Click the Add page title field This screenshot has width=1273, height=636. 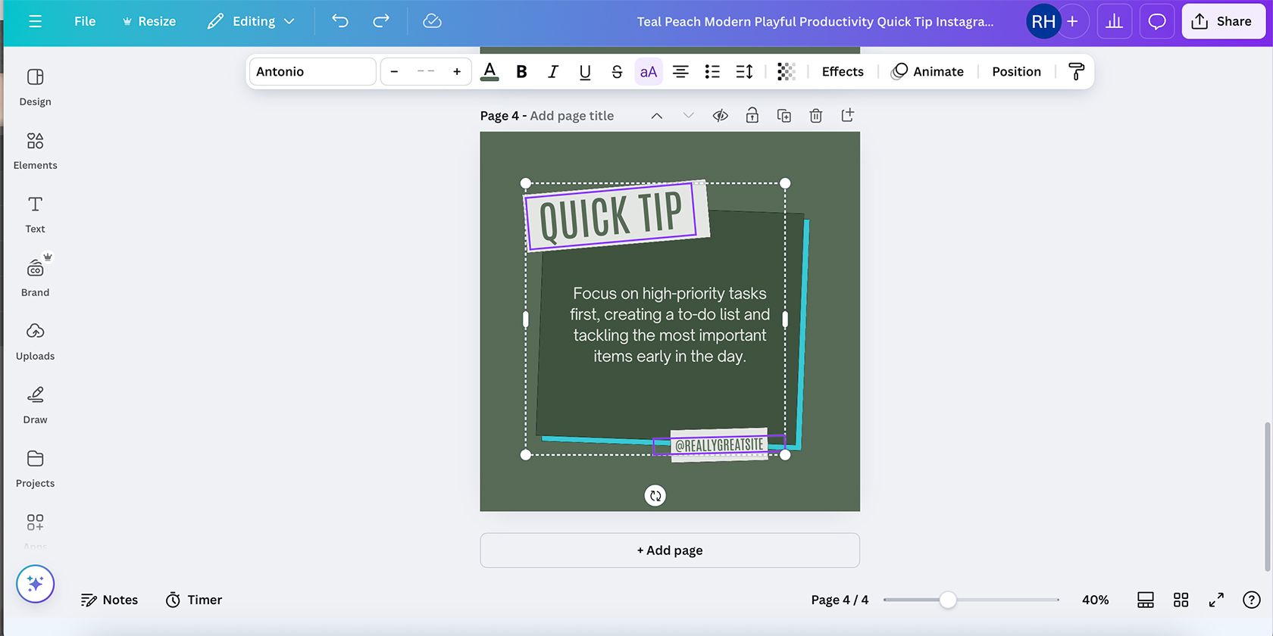(x=571, y=116)
